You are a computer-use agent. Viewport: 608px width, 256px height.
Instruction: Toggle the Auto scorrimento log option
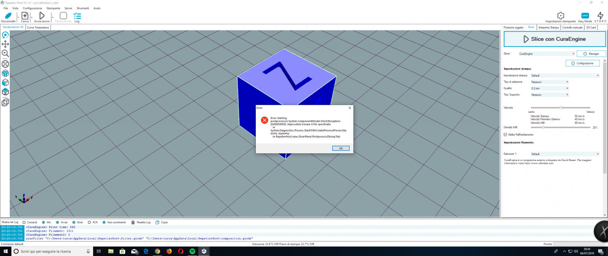tap(105, 222)
